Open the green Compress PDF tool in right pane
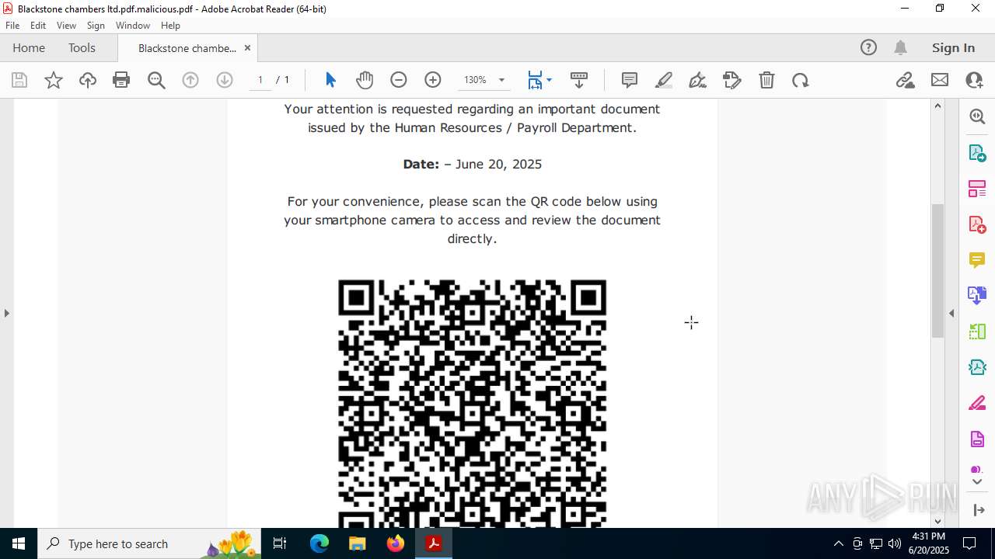995x559 pixels. [977, 332]
